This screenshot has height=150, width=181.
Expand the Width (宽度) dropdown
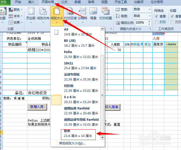[150, 9]
